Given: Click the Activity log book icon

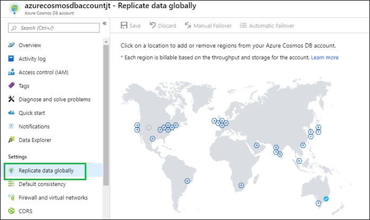Looking at the screenshot, I should 11,58.
